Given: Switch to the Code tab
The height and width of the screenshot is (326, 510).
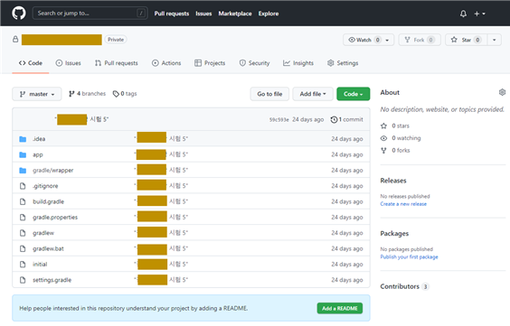Looking at the screenshot, I should (x=31, y=63).
